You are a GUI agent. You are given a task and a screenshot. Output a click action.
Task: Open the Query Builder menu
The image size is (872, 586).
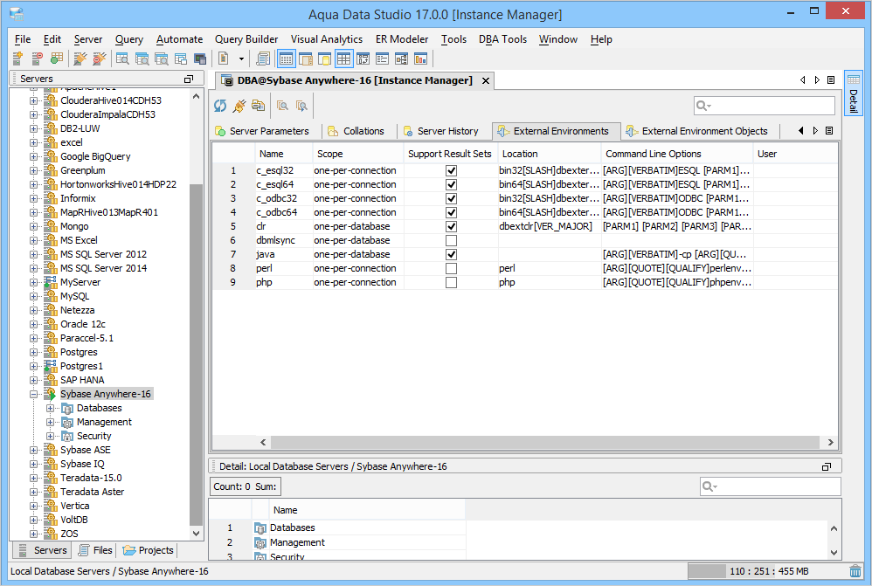[x=246, y=39]
